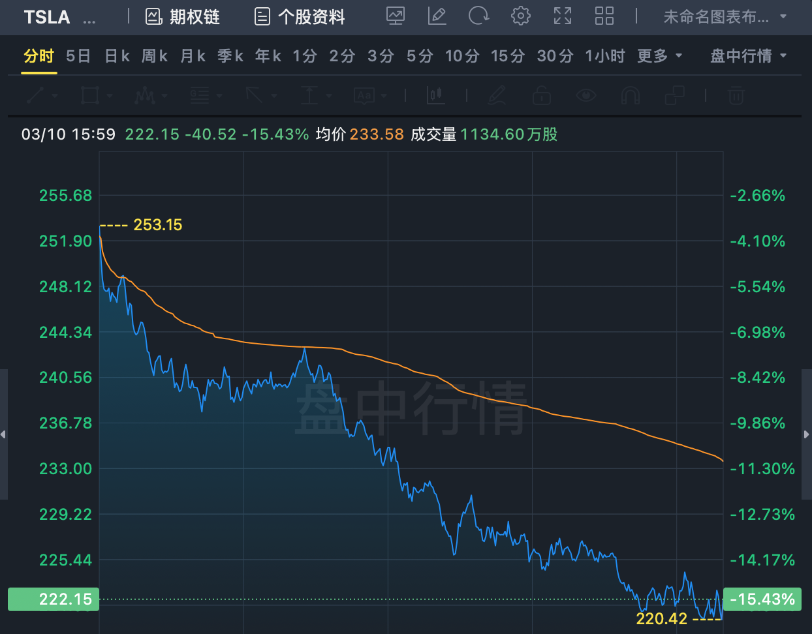Toggle the lock drawings icon
The image size is (812, 634).
(x=541, y=96)
